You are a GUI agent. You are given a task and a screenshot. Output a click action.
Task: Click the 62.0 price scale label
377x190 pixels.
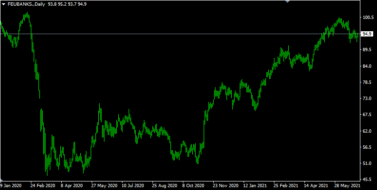(x=368, y=131)
